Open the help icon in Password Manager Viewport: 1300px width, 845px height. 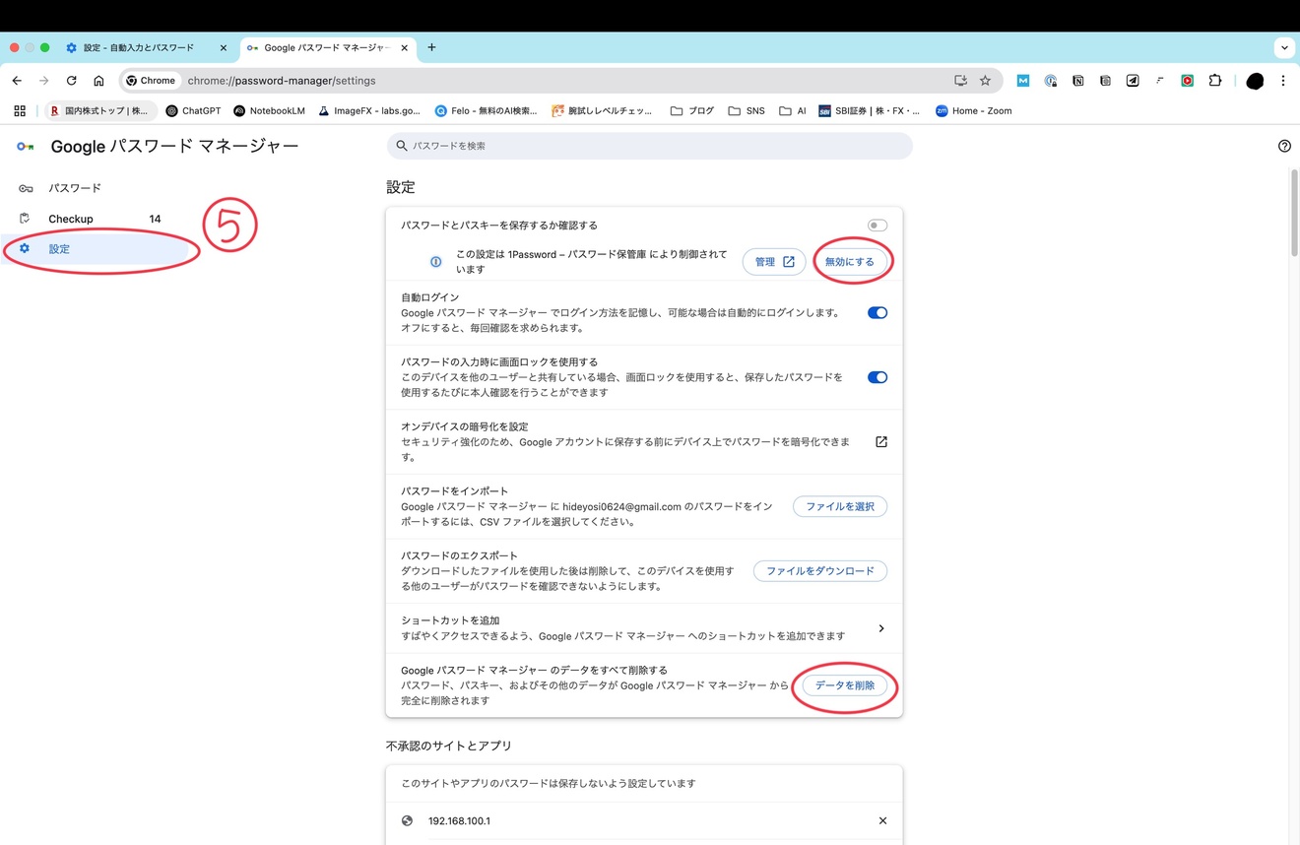pyautogui.click(x=1284, y=146)
